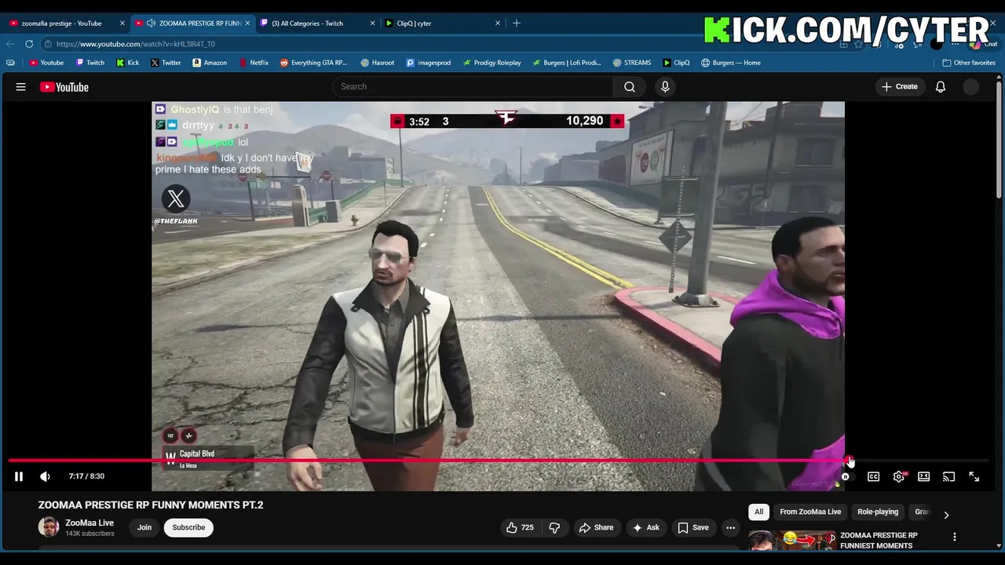Screen dimensions: 1005x565
Task: Open the Burgers — Home bookmark
Action: coord(731,63)
